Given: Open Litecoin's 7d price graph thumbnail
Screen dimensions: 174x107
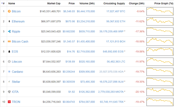Looking at the screenshot, I should pos(160,62).
